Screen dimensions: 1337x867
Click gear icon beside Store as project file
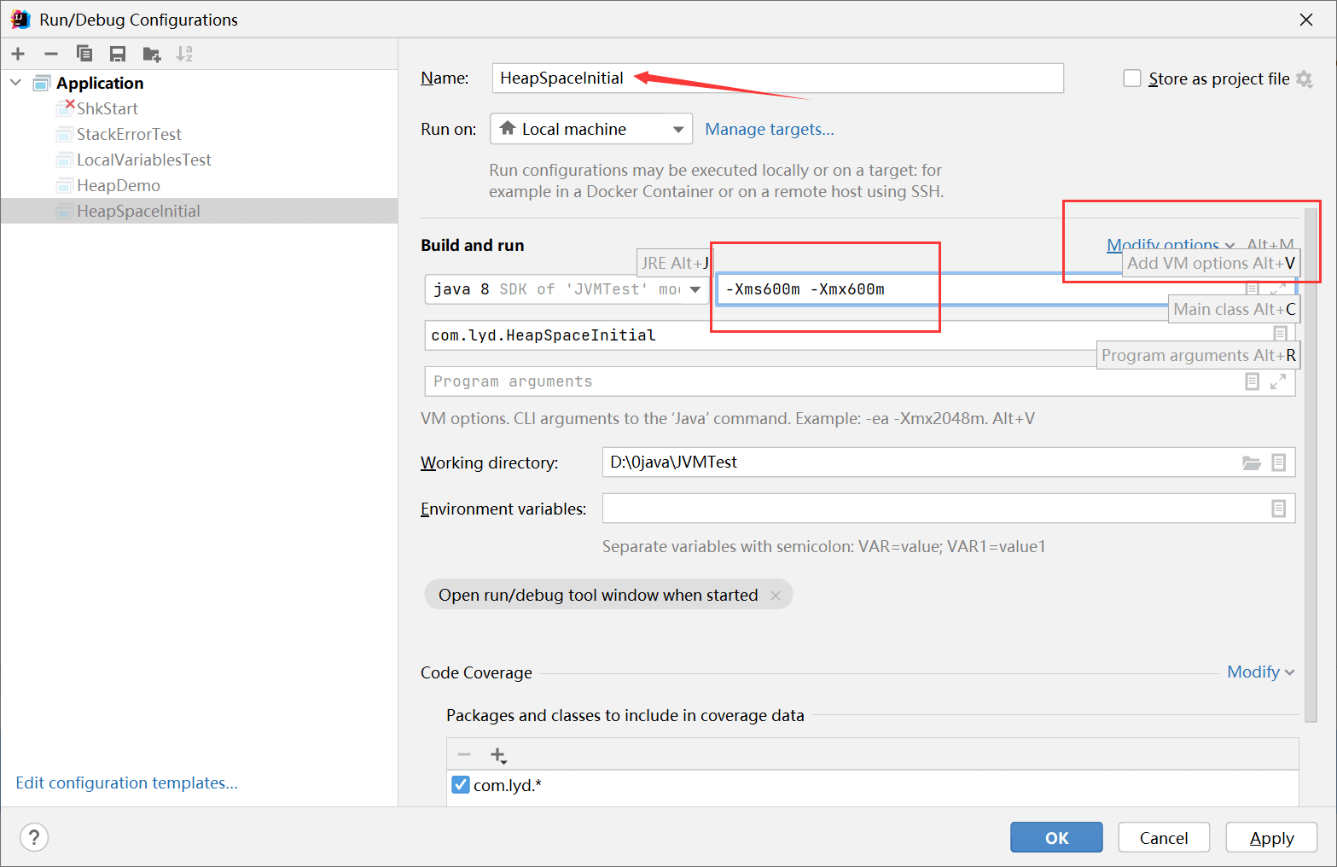click(1304, 79)
